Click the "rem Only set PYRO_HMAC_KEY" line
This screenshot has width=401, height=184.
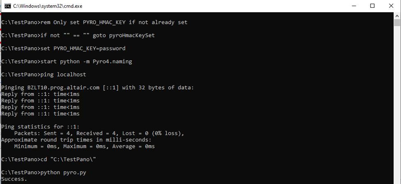(94, 22)
